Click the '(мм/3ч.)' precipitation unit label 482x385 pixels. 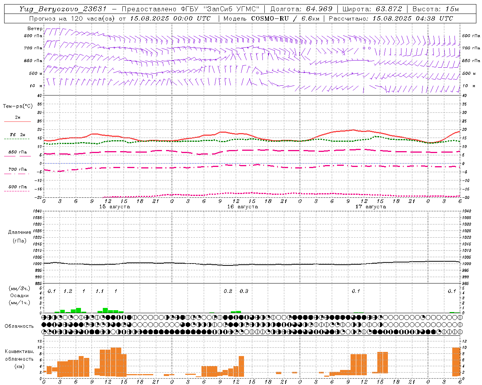19,288
